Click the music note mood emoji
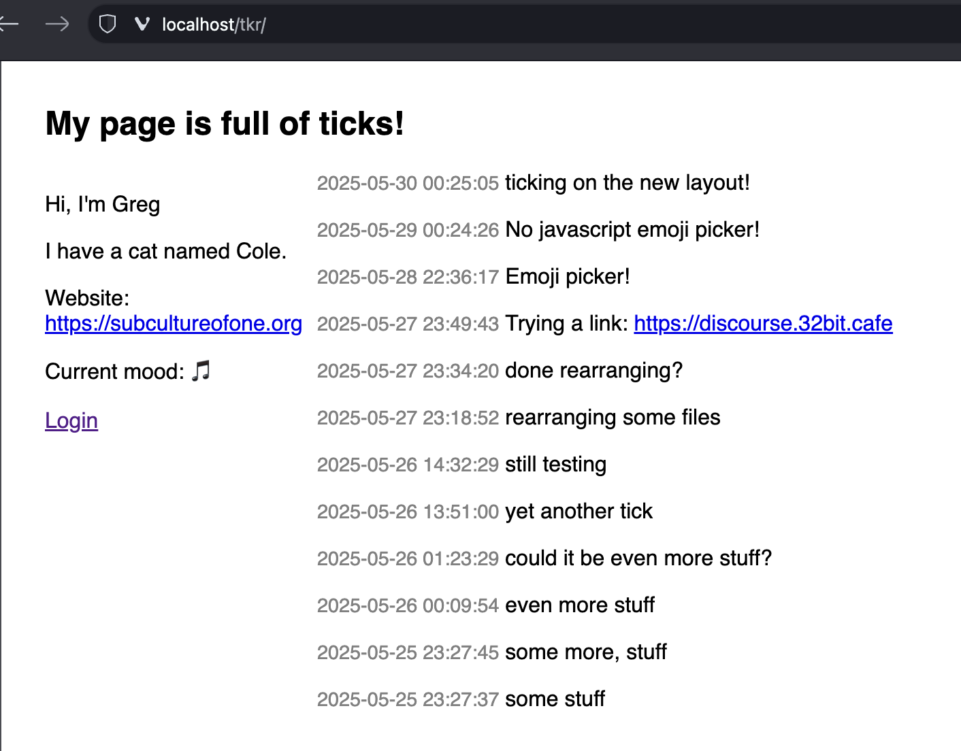Viewport: 961px width, 751px height. pos(201,371)
